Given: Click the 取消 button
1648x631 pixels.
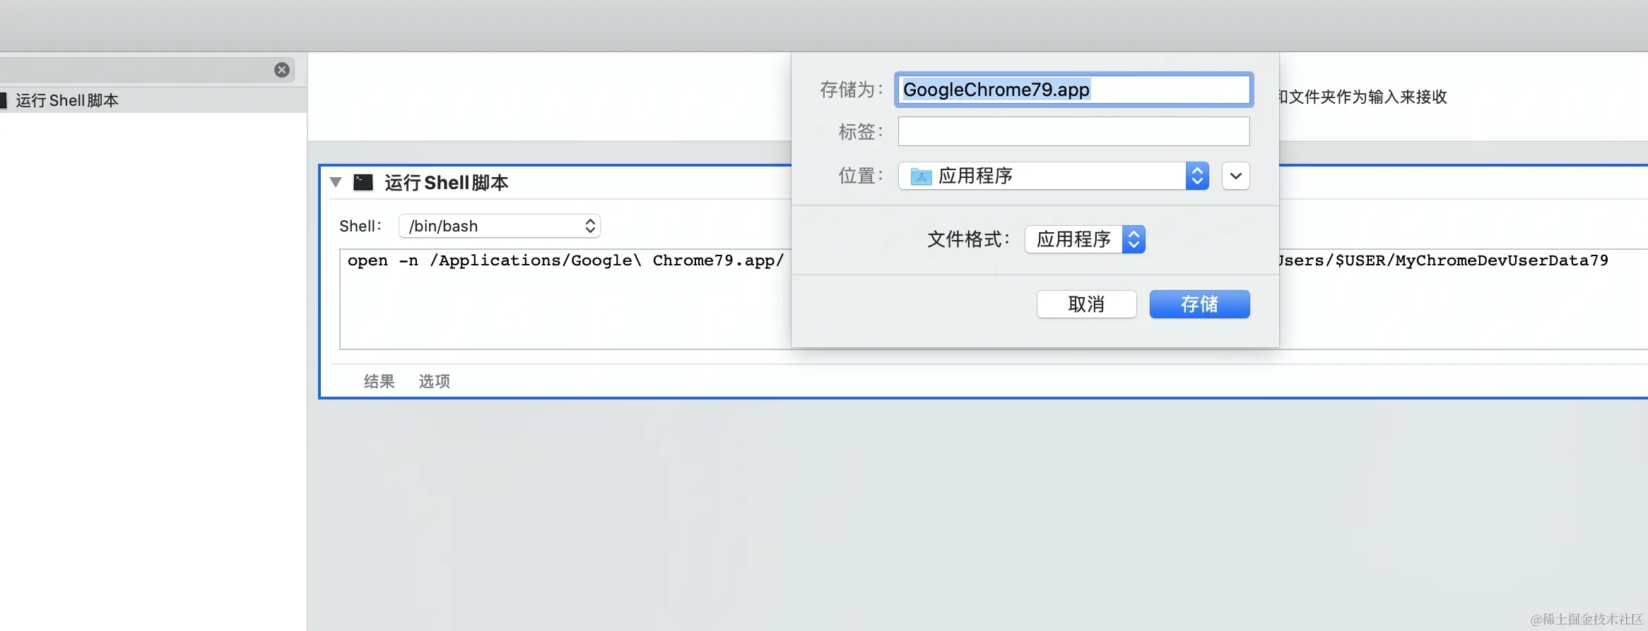Looking at the screenshot, I should [1086, 304].
